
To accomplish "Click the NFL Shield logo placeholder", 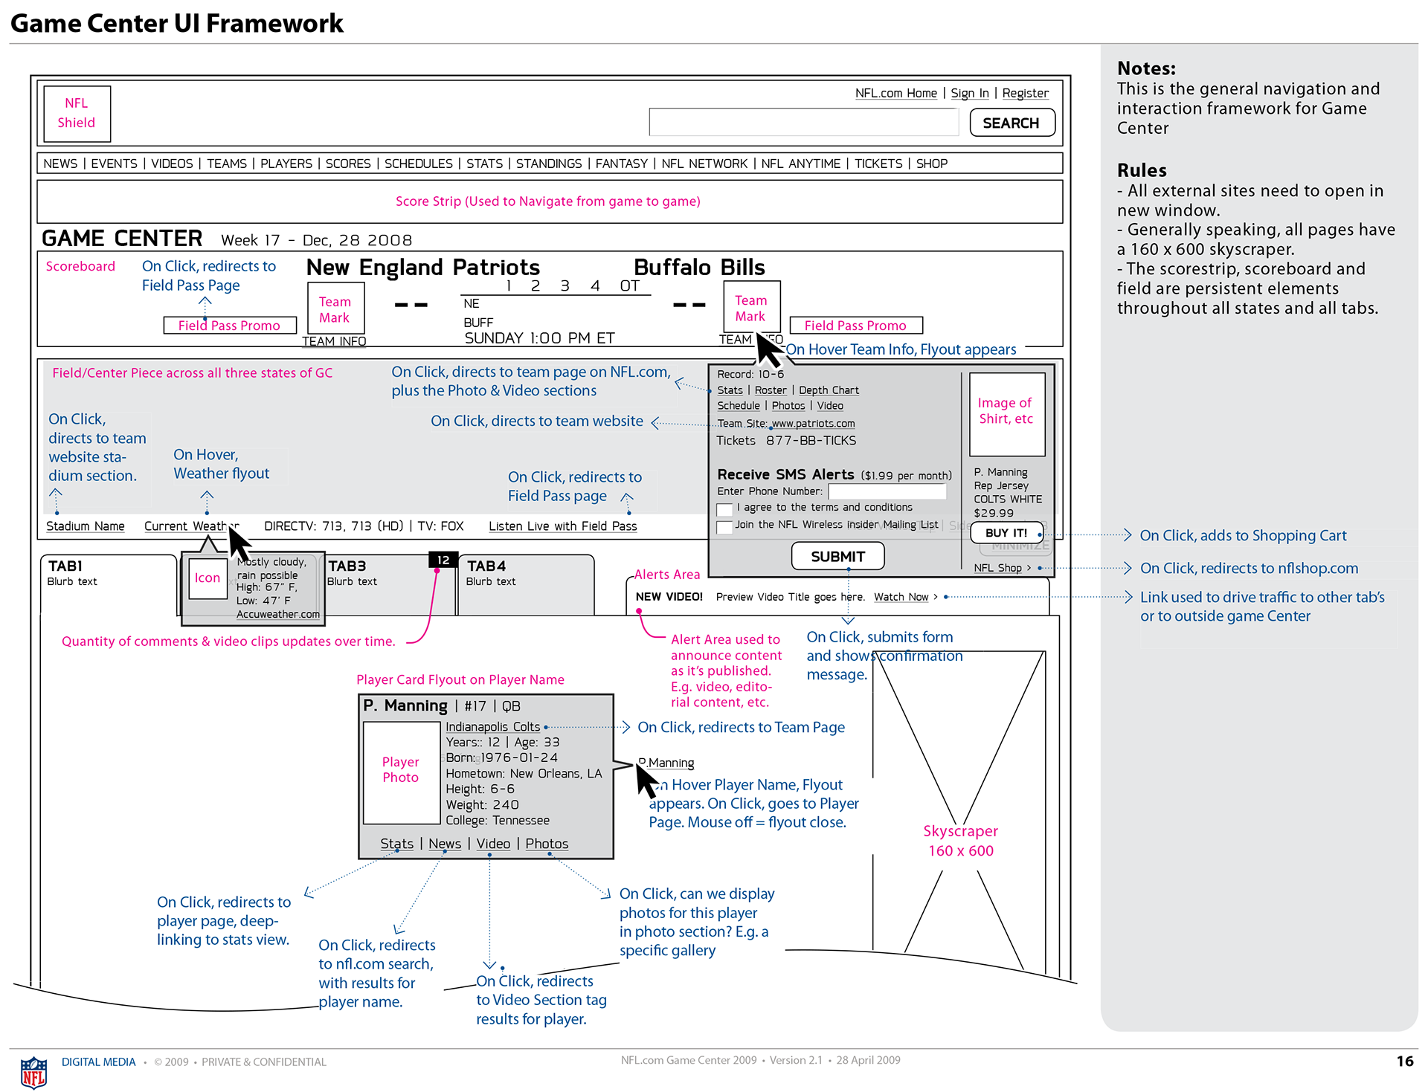I will (x=77, y=114).
